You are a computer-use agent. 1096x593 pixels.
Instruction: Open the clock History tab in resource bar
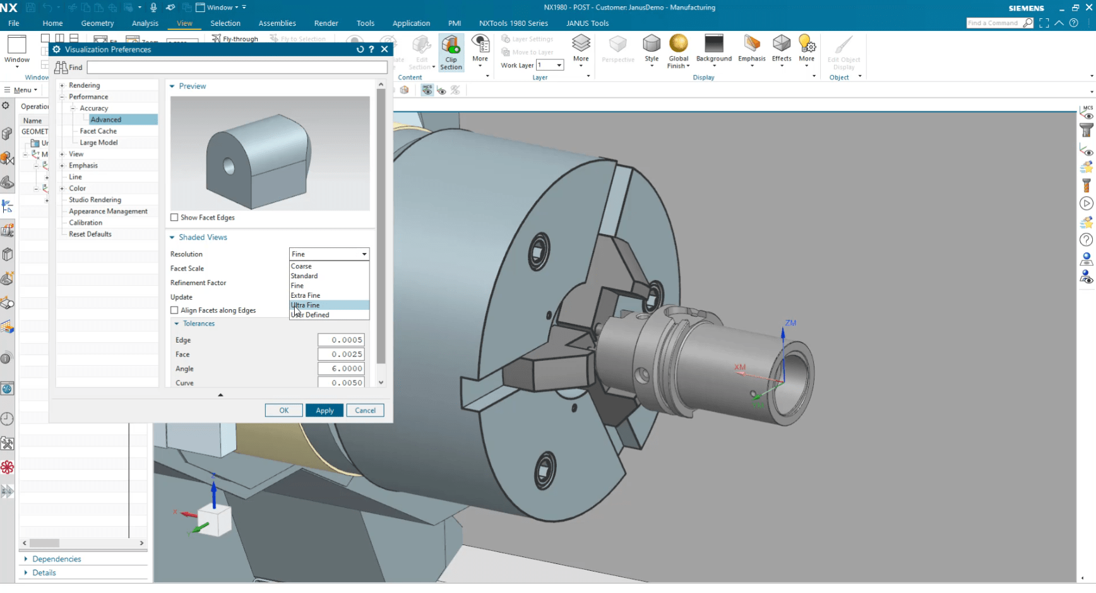(x=7, y=419)
